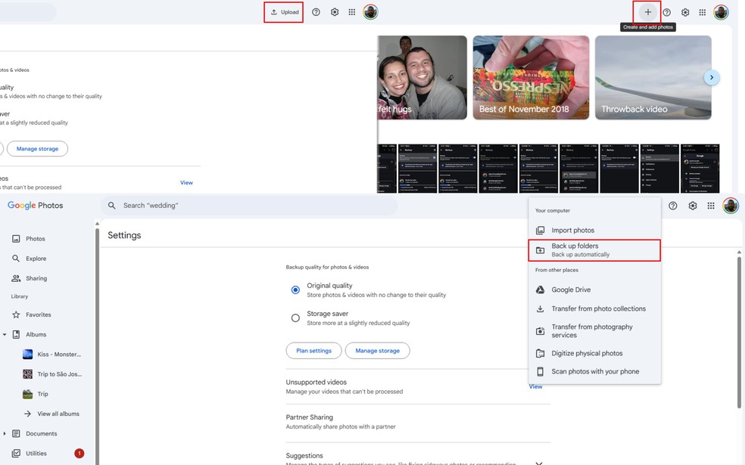Open Google apps grid near Upload button

(351, 12)
